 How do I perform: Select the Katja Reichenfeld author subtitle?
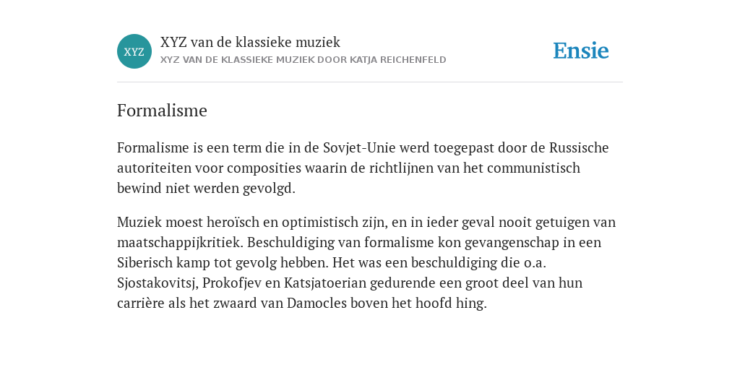coord(303,60)
